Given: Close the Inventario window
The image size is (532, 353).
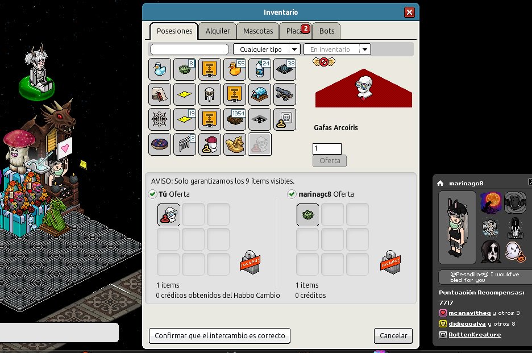Looking at the screenshot, I should tap(409, 12).
